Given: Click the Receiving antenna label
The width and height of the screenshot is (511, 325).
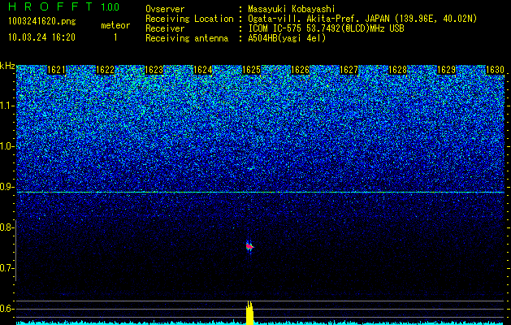Looking at the screenshot, I should (x=187, y=38).
